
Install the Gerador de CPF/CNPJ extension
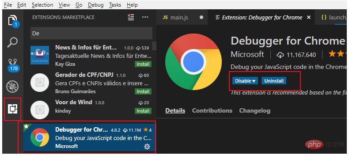pos(143,91)
